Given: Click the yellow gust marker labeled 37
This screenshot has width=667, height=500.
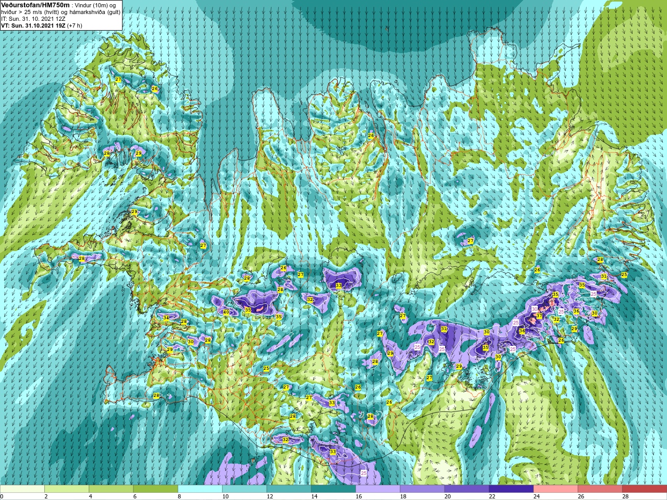Looking at the screenshot, I should click(x=539, y=316).
